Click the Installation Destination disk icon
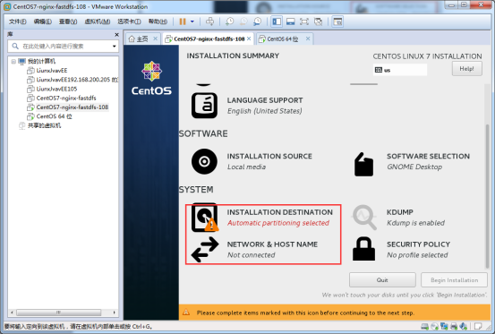 [205, 218]
